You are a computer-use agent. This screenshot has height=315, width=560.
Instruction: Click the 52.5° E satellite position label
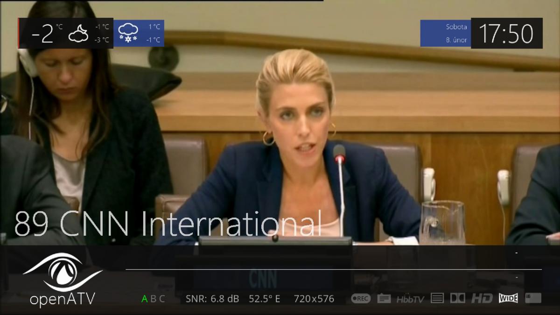(265, 299)
